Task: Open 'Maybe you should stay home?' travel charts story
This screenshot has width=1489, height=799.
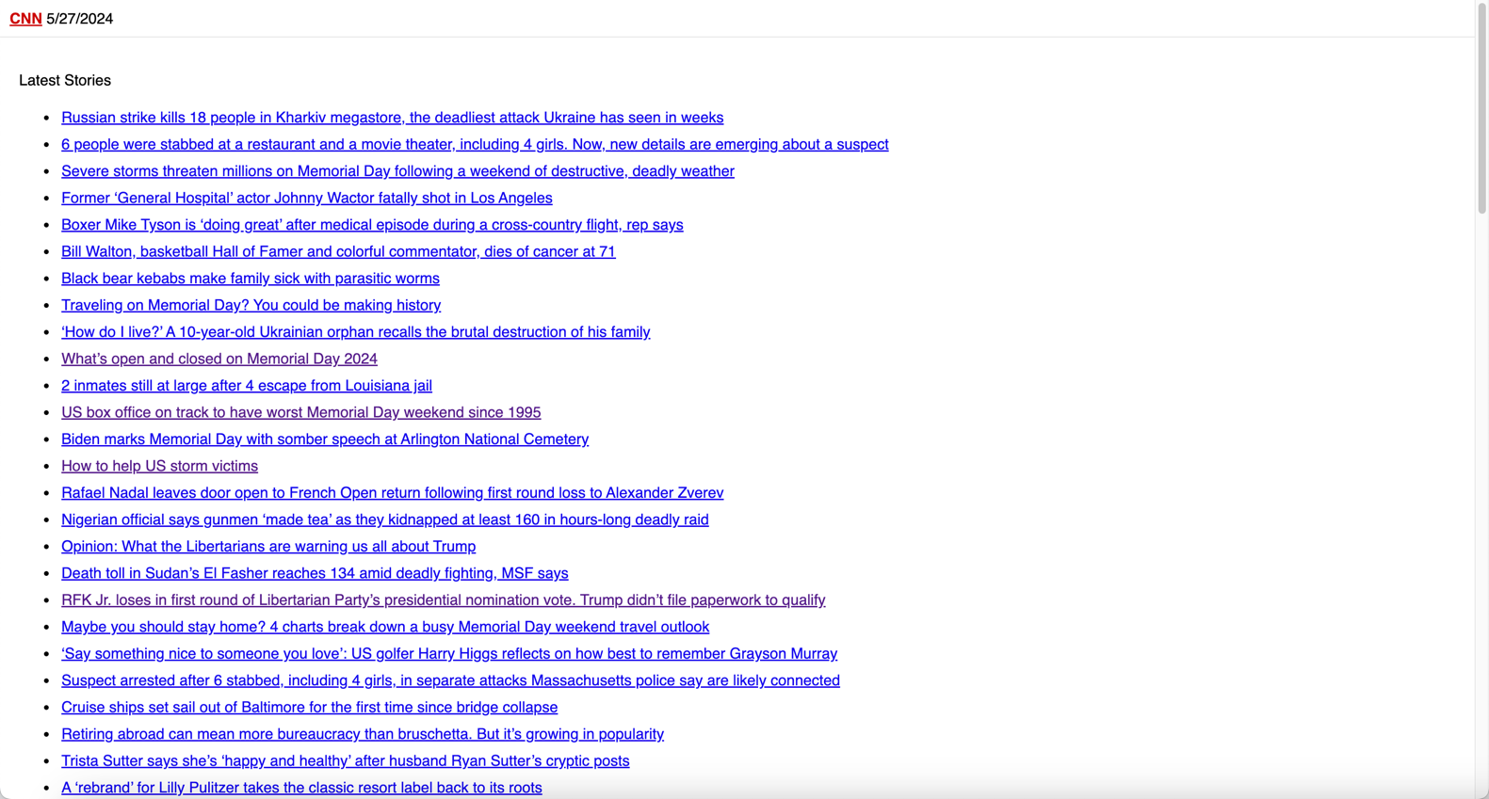Action: point(385,627)
